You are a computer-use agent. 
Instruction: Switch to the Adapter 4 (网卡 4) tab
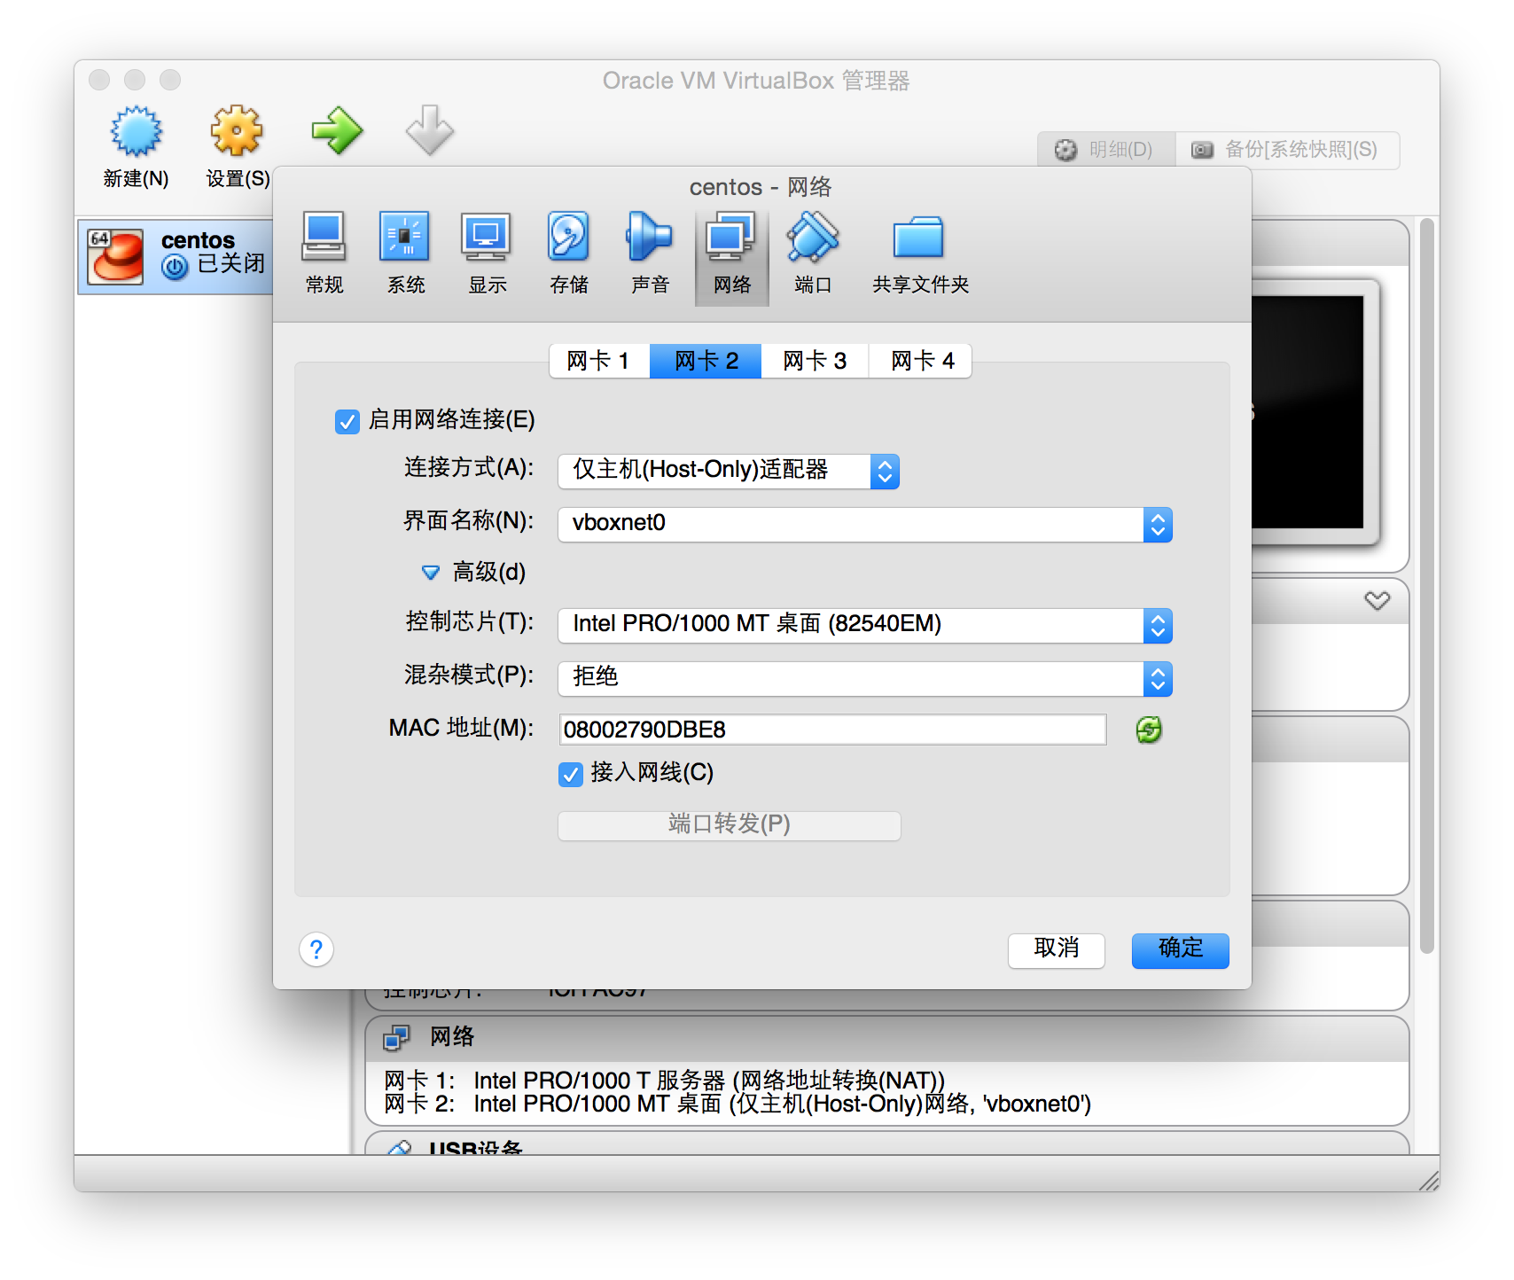(921, 361)
